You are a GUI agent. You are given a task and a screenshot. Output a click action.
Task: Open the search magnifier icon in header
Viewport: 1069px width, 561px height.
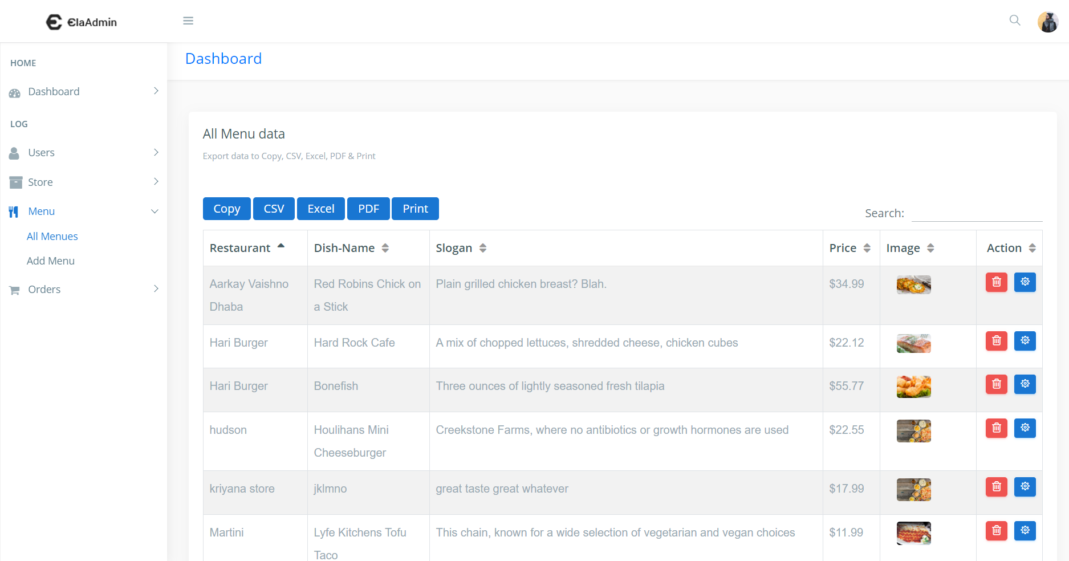[x=1015, y=21]
